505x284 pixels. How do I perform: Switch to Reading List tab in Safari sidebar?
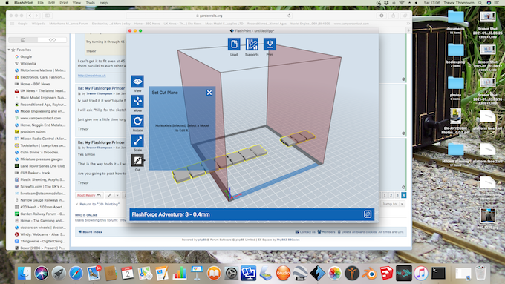[x=52, y=40]
